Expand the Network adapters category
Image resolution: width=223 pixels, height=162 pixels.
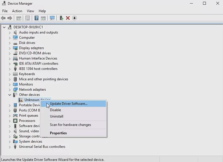click(x=10, y=90)
